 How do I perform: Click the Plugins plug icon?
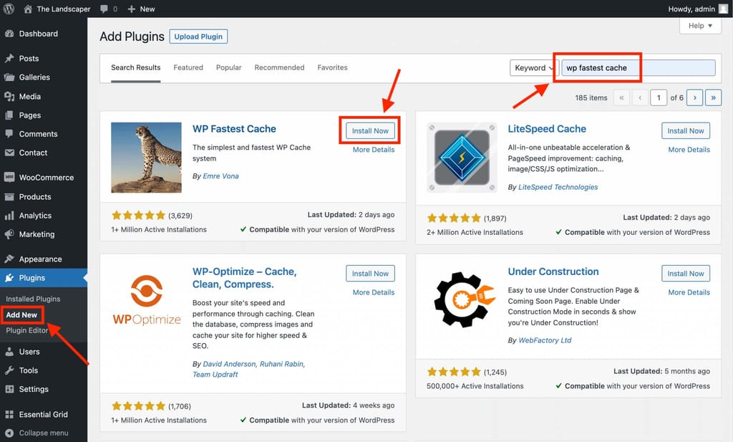coord(9,278)
